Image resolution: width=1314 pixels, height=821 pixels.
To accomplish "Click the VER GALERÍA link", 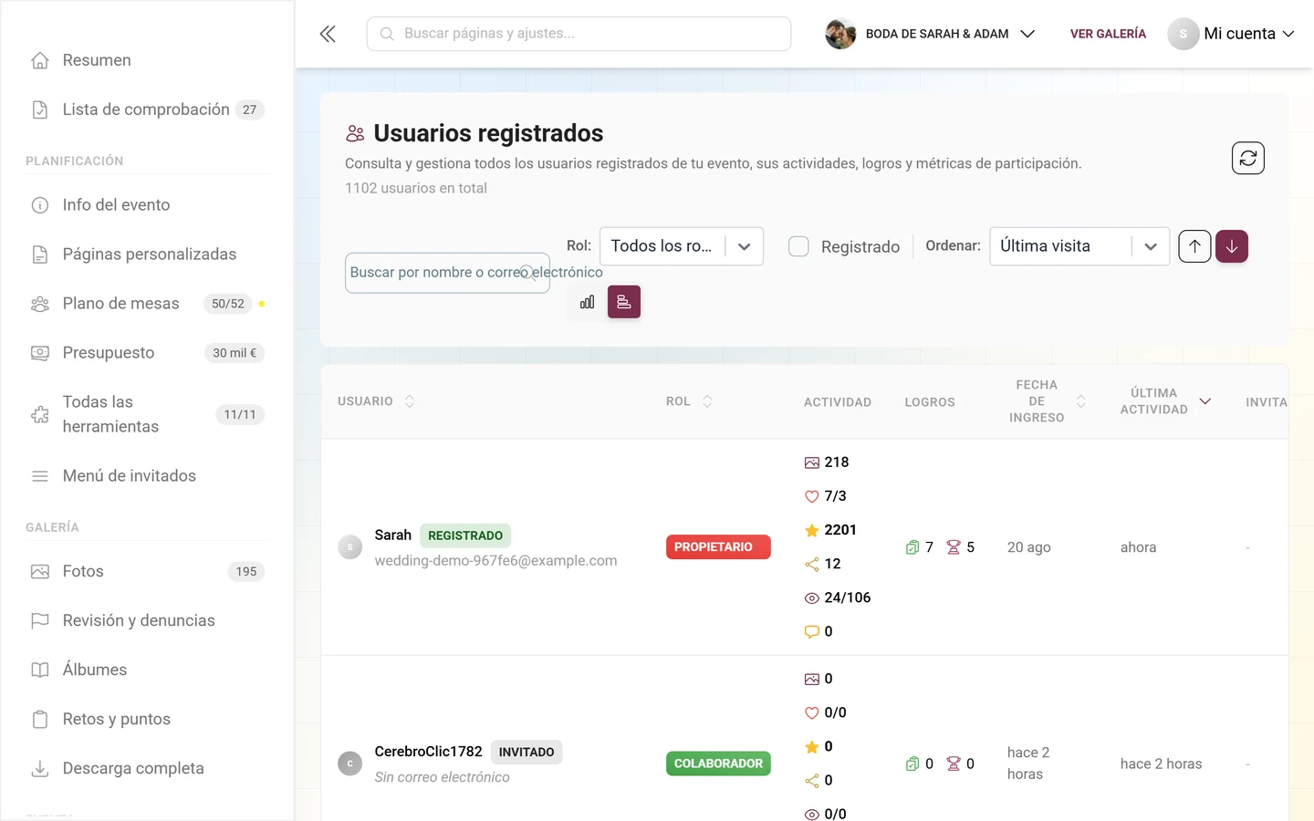I will pyautogui.click(x=1108, y=34).
